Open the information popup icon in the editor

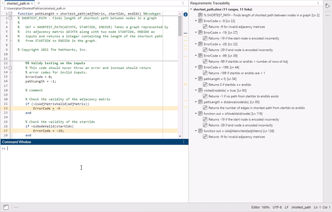(x=185, y=14)
